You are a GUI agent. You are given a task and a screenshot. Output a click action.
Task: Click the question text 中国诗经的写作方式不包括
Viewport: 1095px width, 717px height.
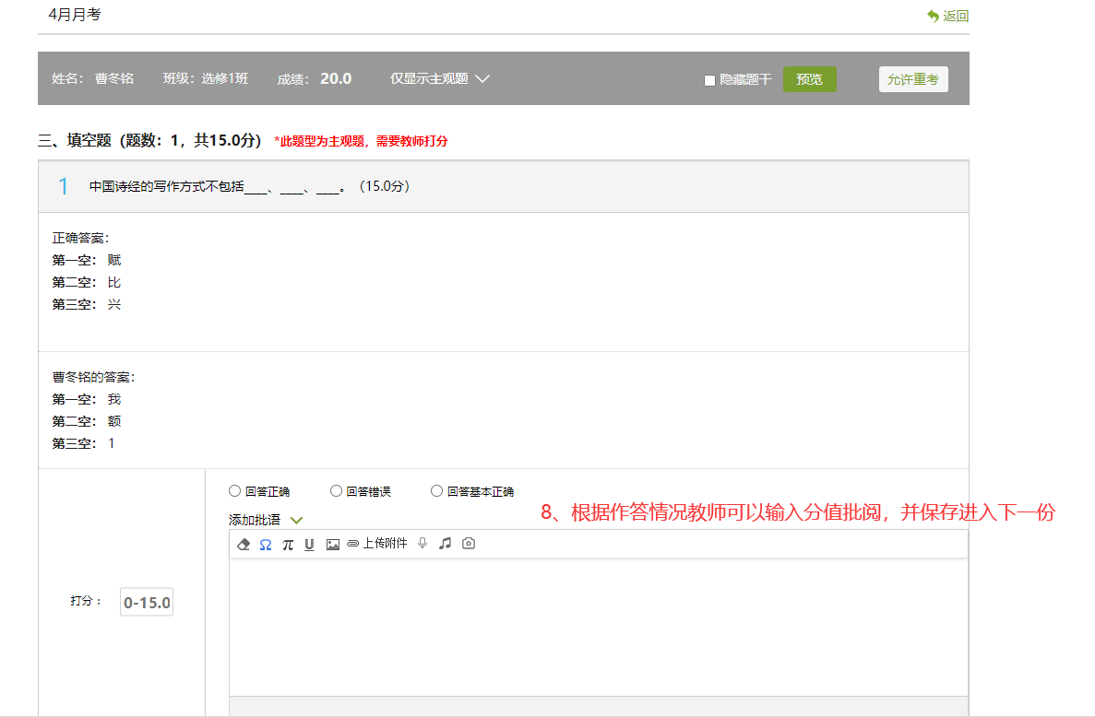[x=167, y=186]
